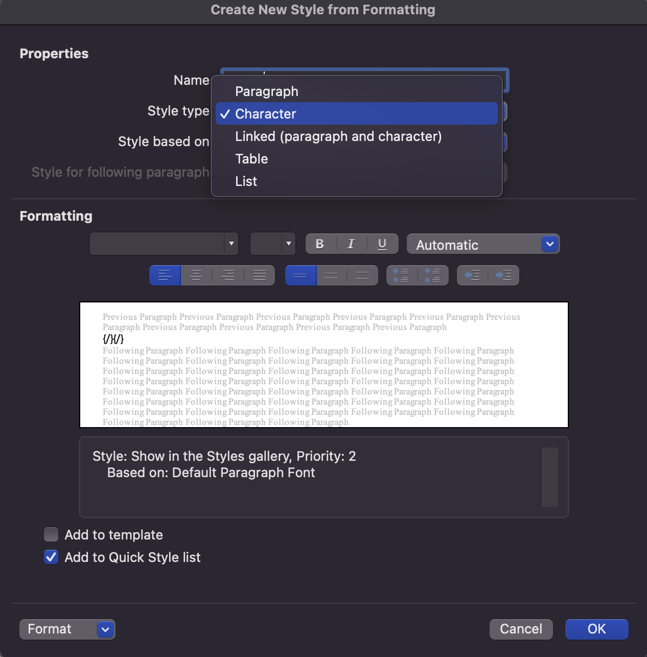Toggle right text alignment
The width and height of the screenshot is (647, 657).
click(228, 275)
